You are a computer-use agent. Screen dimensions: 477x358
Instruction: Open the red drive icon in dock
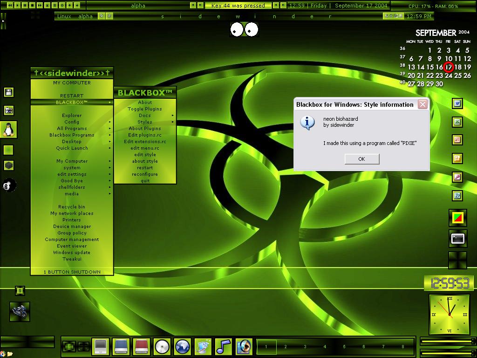click(x=142, y=346)
